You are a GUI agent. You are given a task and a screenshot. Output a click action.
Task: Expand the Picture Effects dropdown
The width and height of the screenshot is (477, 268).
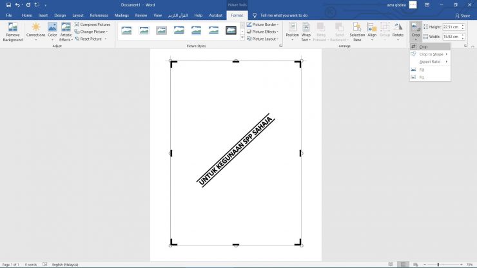263,32
